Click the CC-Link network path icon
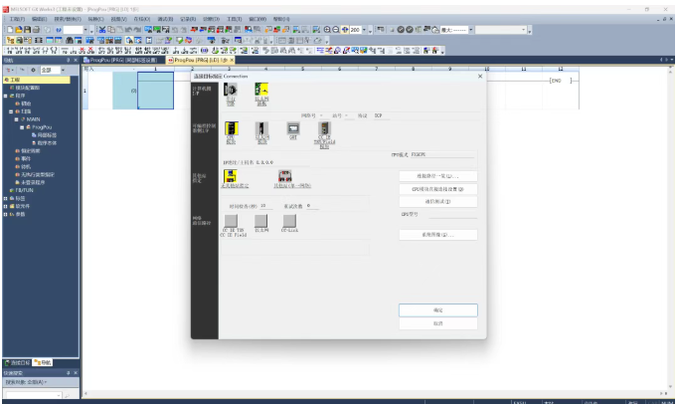The height and width of the screenshot is (404, 678). (x=288, y=220)
